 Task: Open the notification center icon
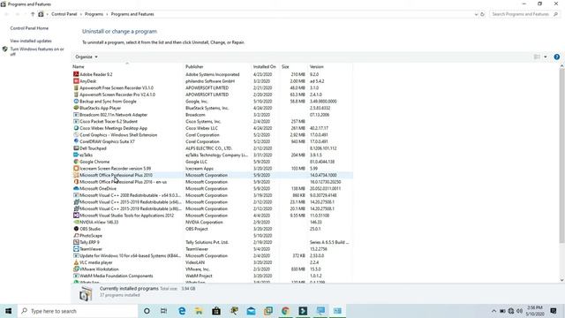coord(554,311)
